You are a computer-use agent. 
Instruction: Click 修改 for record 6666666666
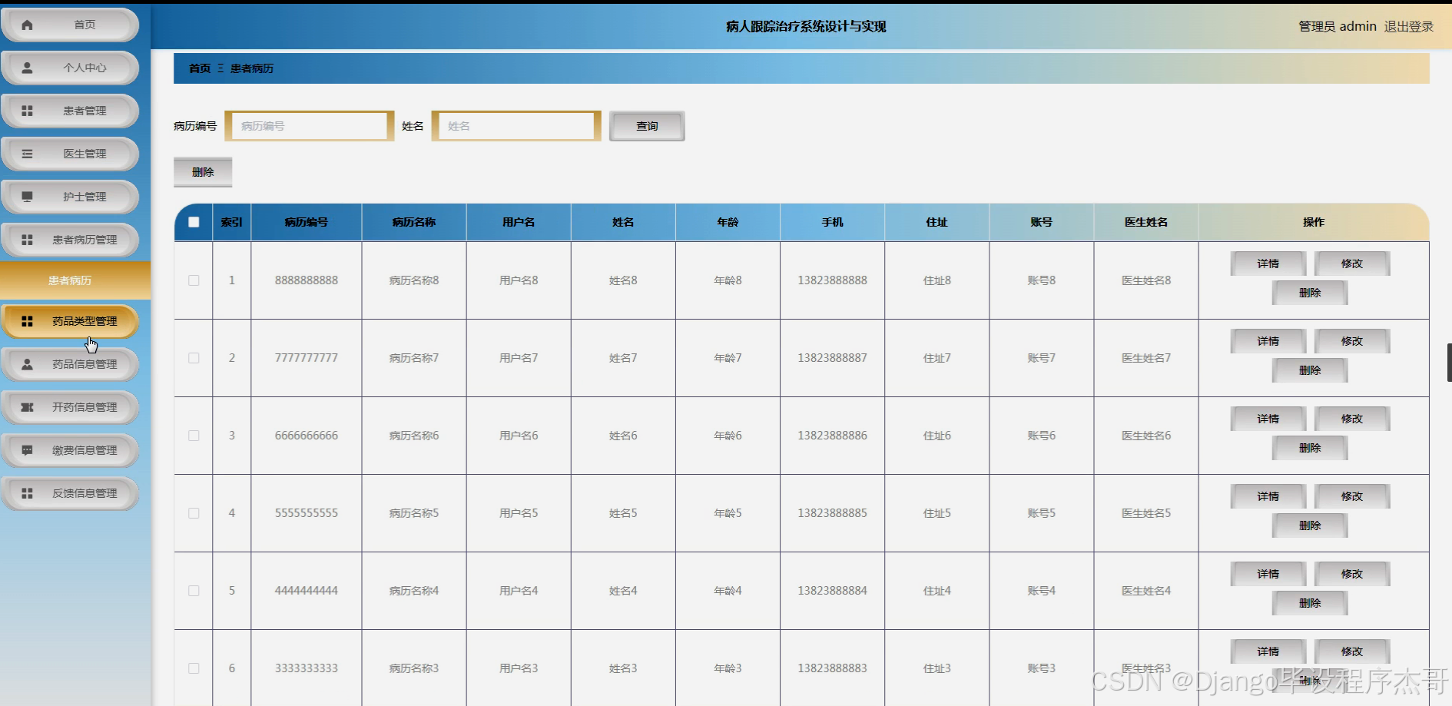1352,419
